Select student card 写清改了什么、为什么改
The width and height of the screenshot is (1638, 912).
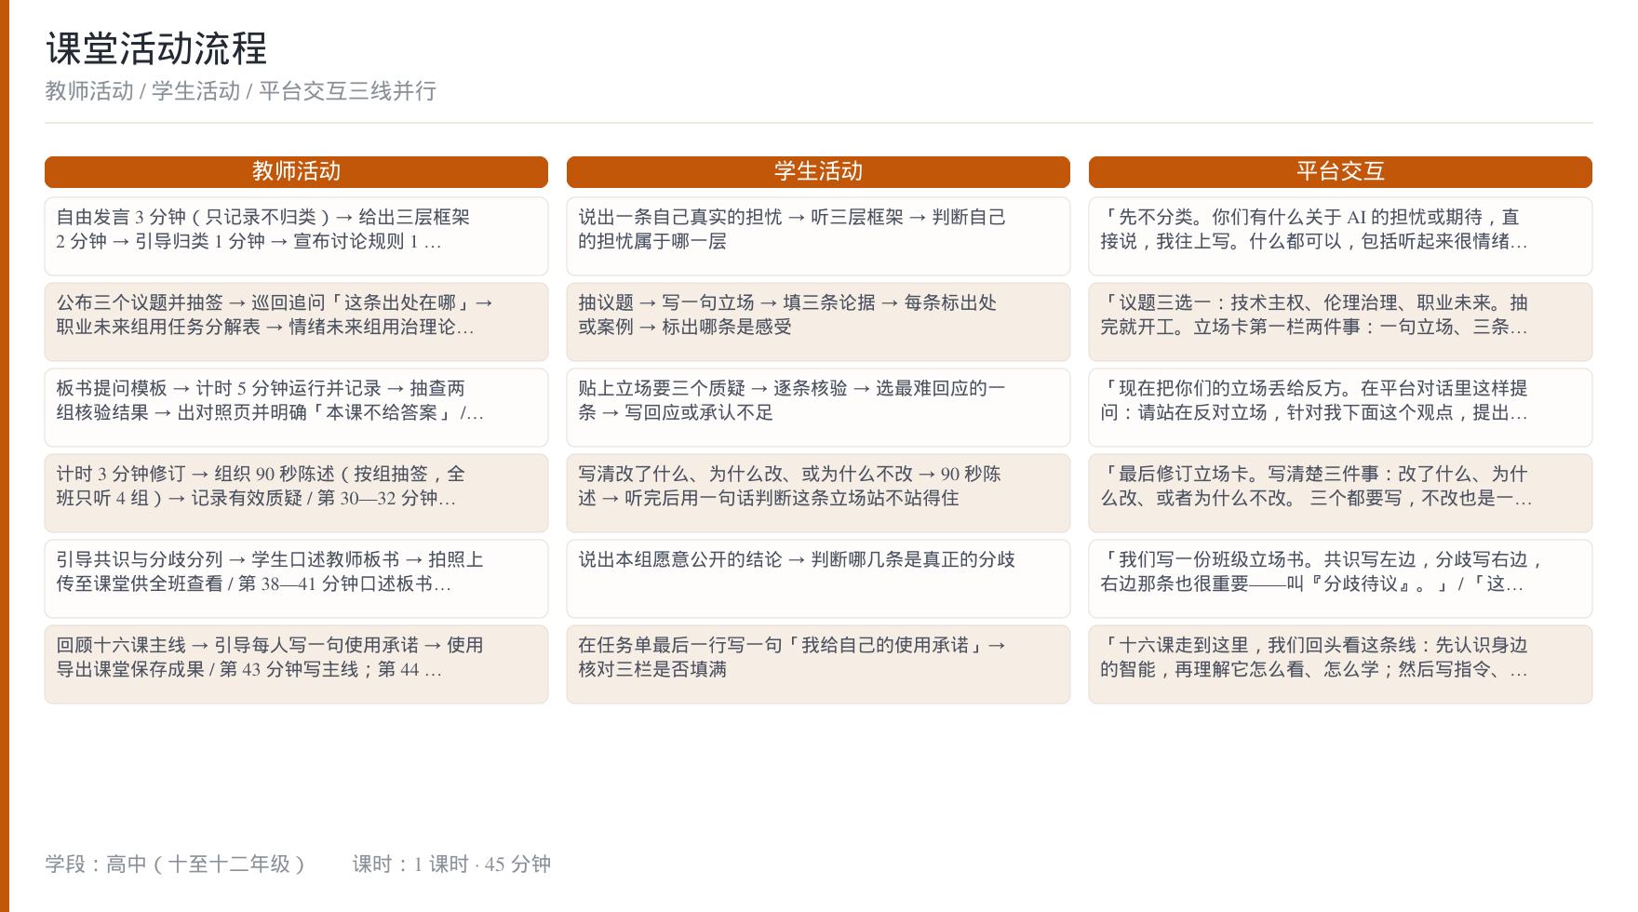pos(818,493)
